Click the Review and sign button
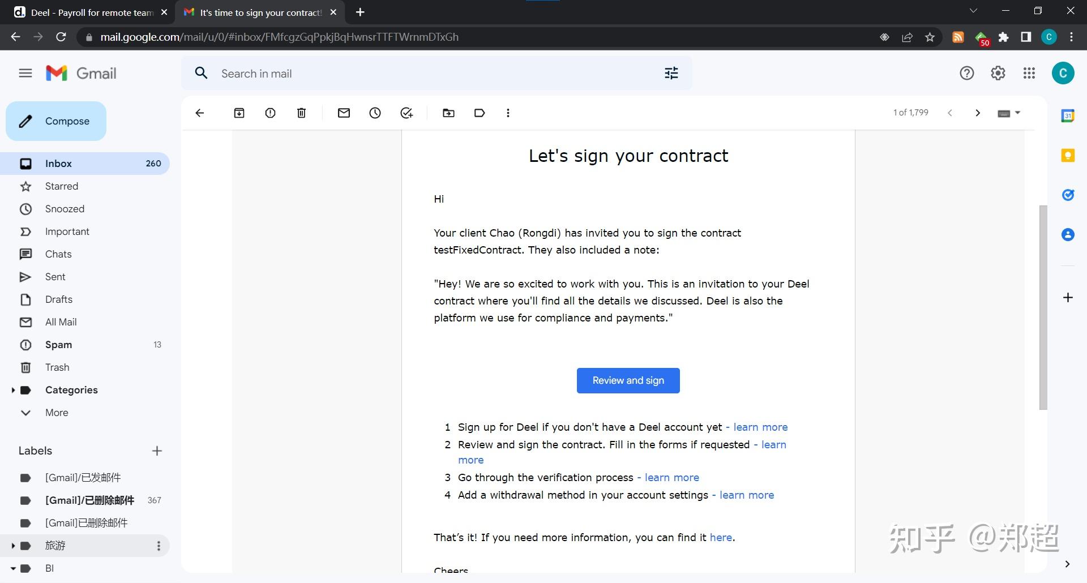This screenshot has height=583, width=1087. point(628,380)
